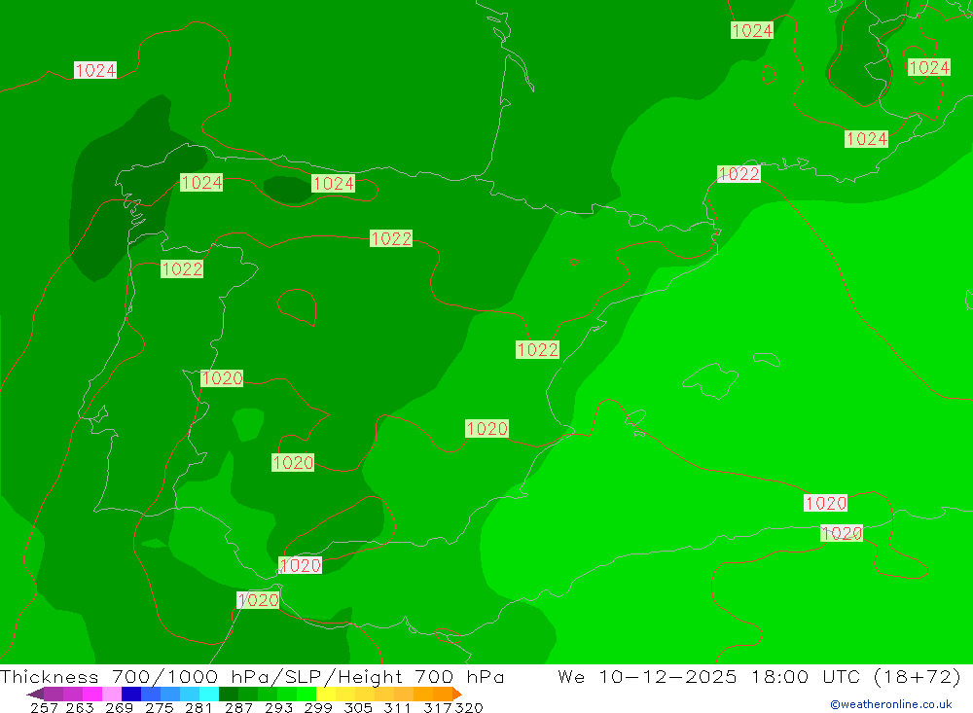Screen dimensions: 973x713
Task: Select the pink swatch in the legend
Action: pos(112,694)
